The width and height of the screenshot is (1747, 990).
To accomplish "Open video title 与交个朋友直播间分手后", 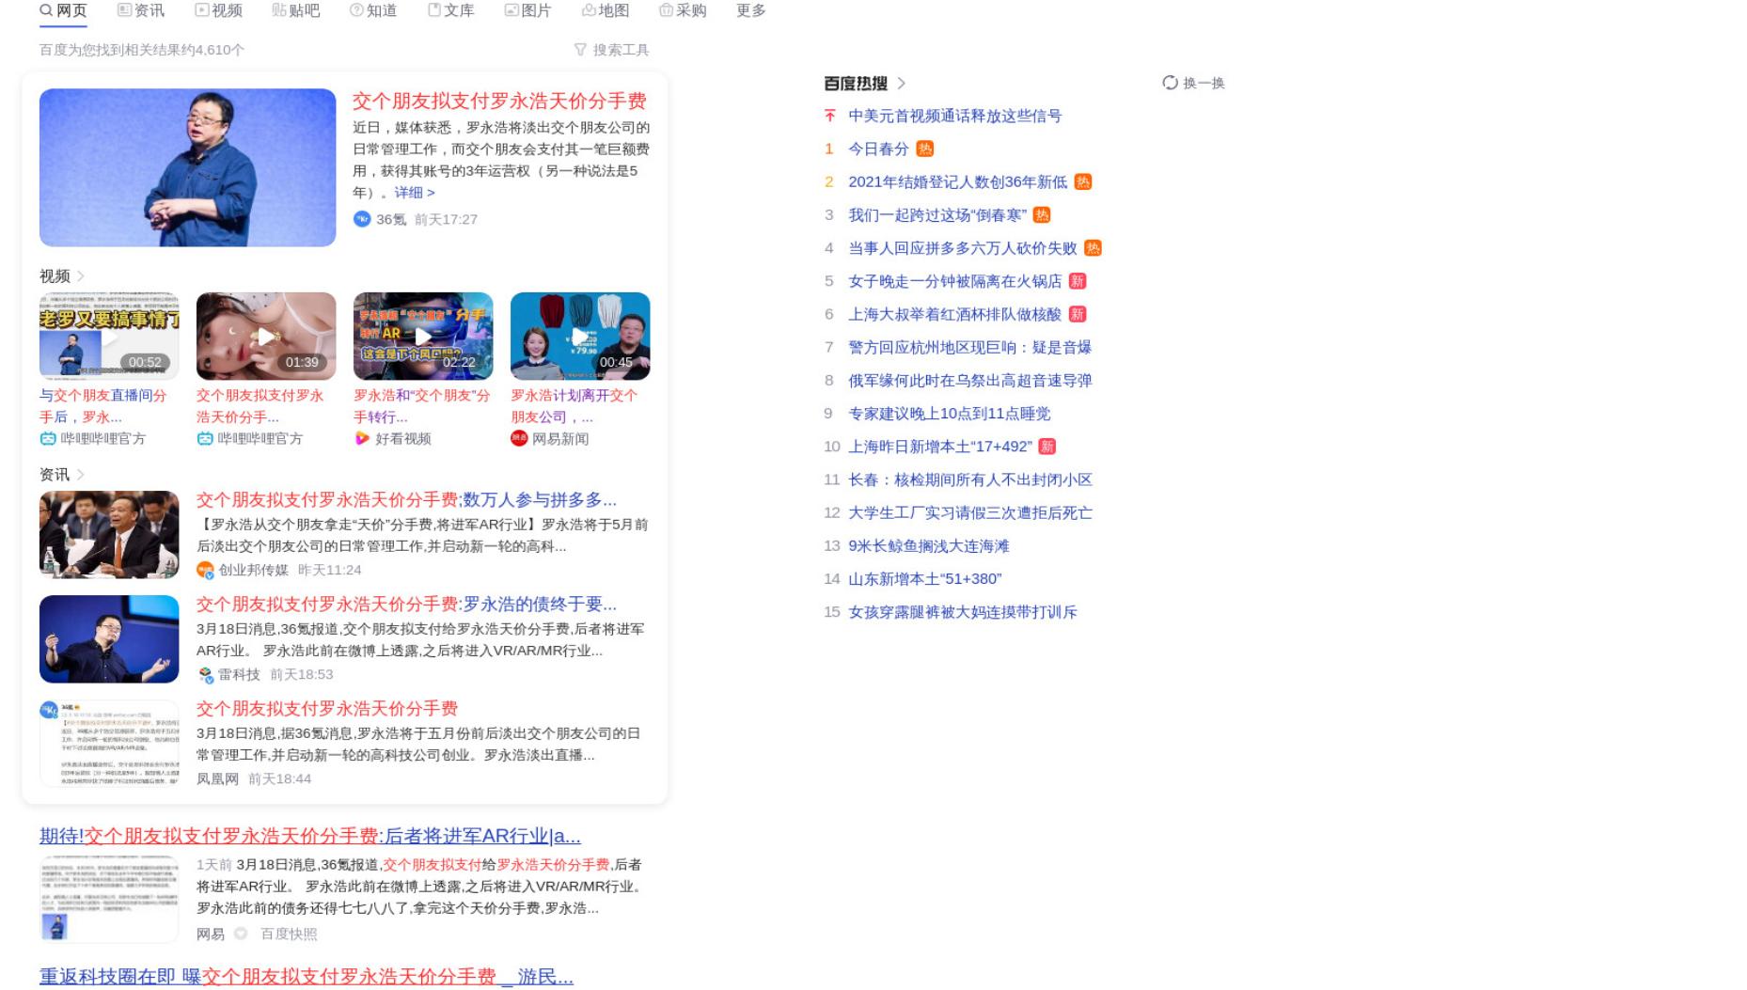I will [x=103, y=406].
